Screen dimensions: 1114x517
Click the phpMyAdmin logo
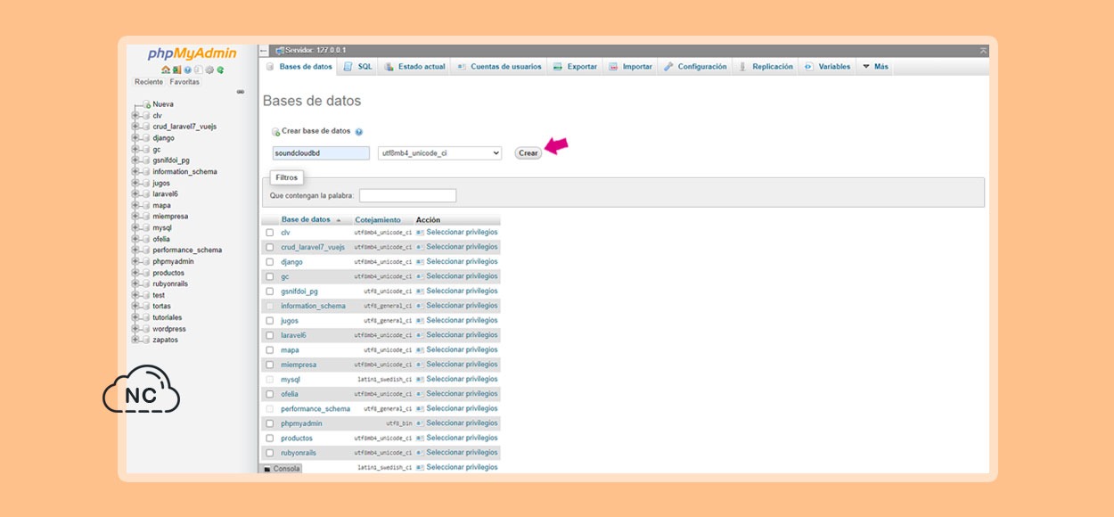tap(192, 53)
